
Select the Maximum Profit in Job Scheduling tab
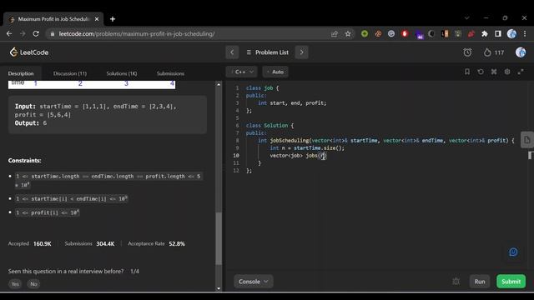click(x=53, y=19)
